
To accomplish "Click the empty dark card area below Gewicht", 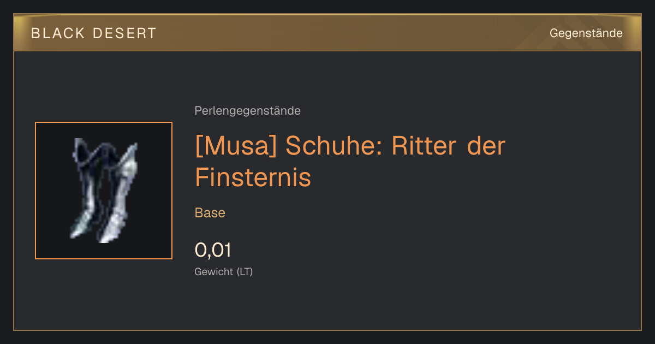I will 327,305.
